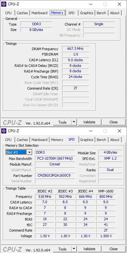Open the Bench tab in bottom window
Image resolution: width=127 pixels, height=253 pixels.
101,140
